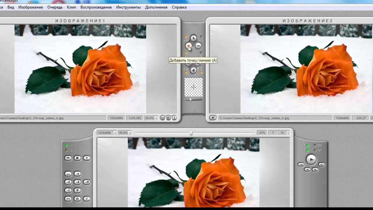The image size is (373, 210).
Task: Play the morph preview
Action: 311,160
